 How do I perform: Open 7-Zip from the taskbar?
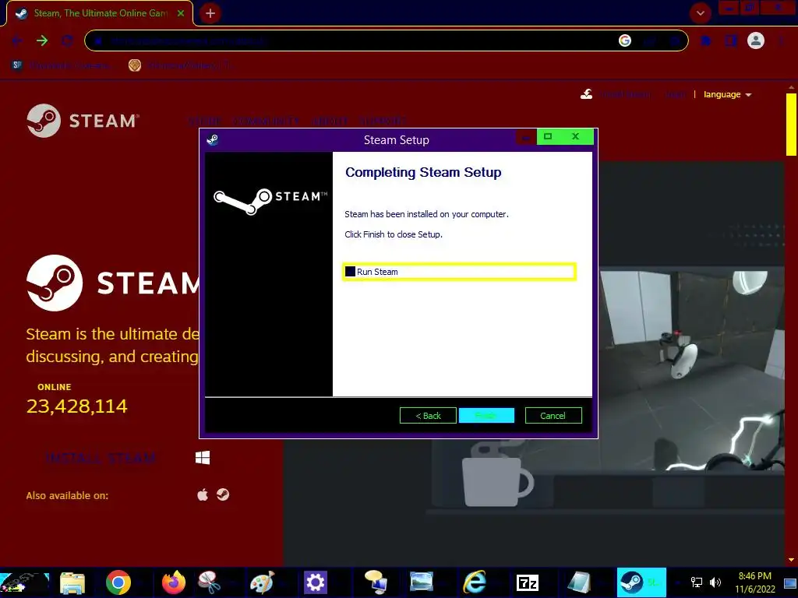[x=528, y=582]
